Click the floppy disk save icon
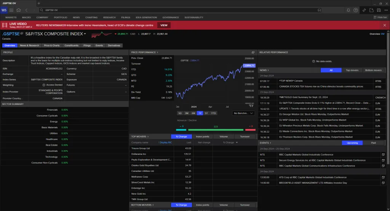The width and height of the screenshot is (390, 211). tap(379, 10)
